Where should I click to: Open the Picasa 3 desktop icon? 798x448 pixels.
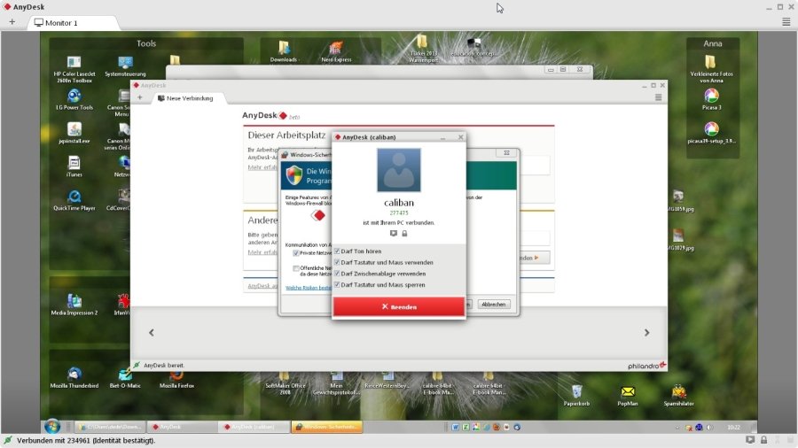[711, 99]
